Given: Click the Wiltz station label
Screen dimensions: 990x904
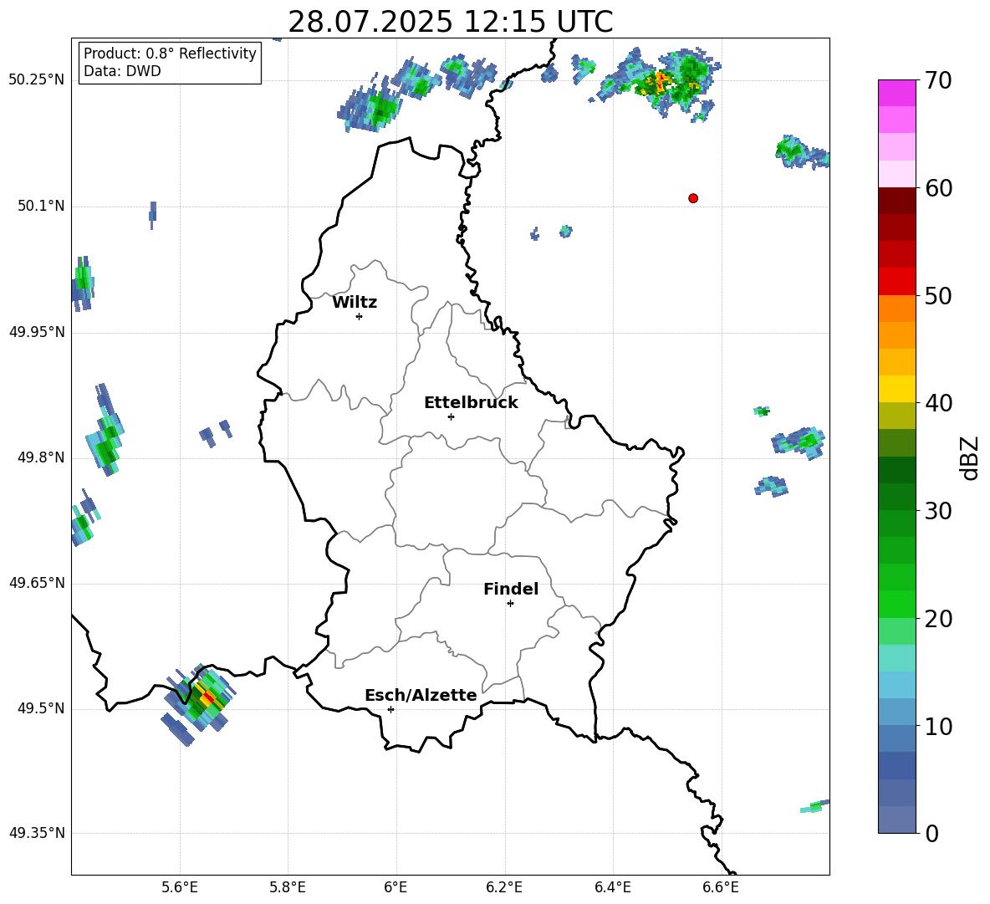Looking at the screenshot, I should tap(355, 303).
